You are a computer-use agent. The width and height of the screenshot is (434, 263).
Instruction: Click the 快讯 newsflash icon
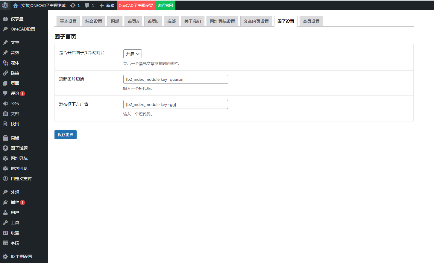pos(5,124)
